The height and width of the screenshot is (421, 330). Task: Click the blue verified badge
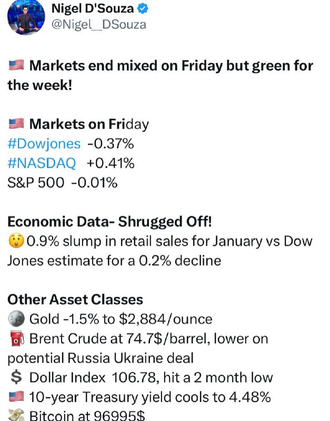[143, 8]
